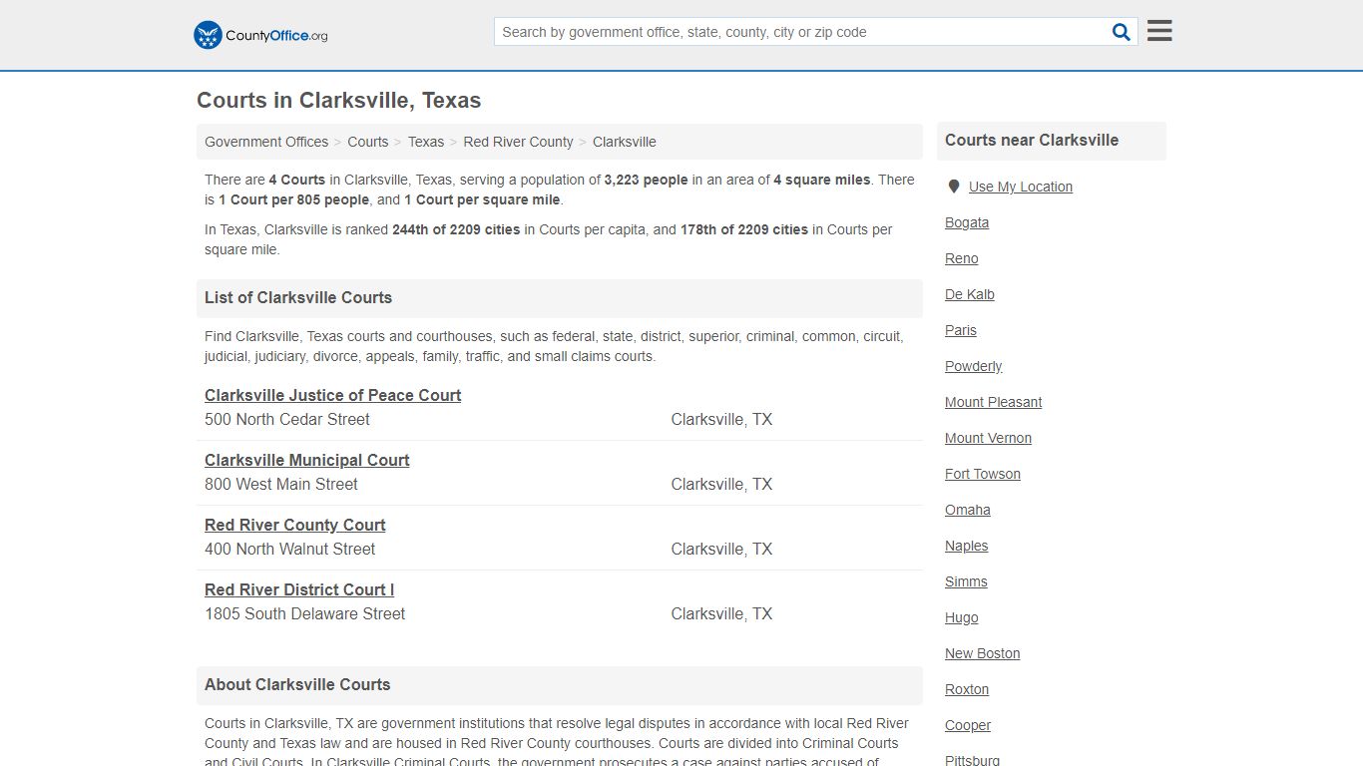Select Hugo in nearby courts
The image size is (1363, 766).
click(x=962, y=617)
